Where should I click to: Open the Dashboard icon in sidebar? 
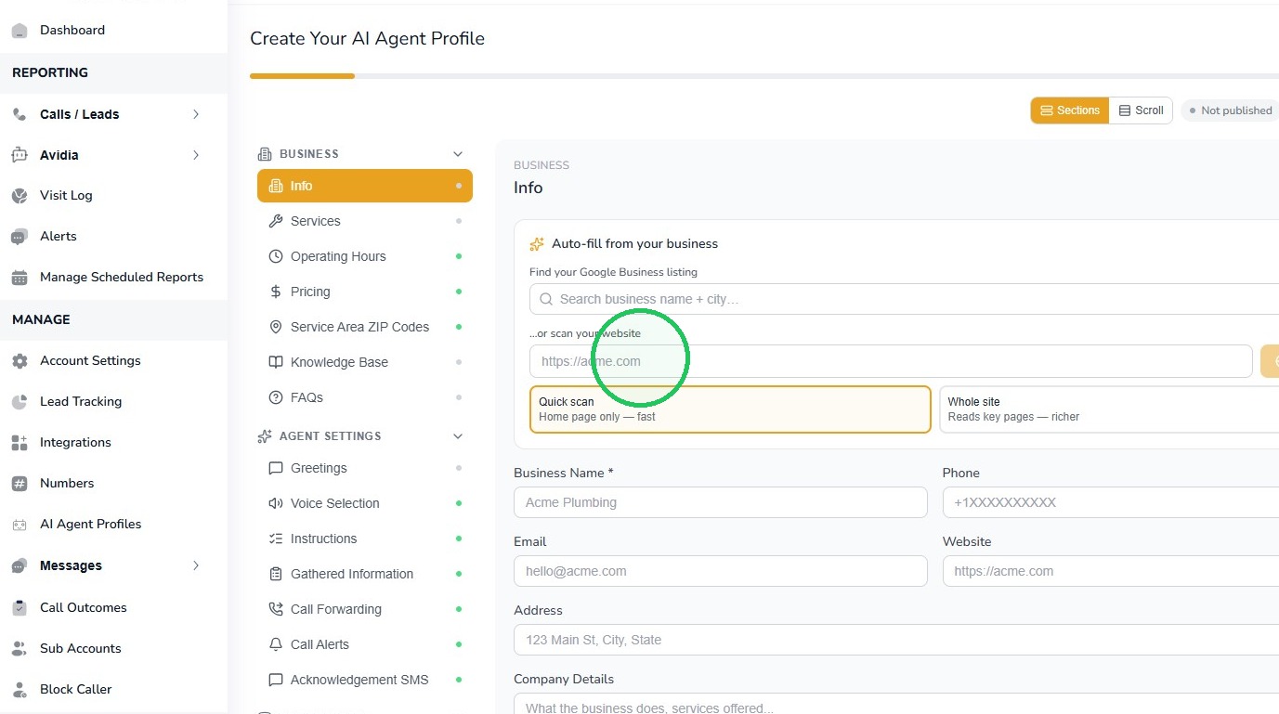pos(20,31)
